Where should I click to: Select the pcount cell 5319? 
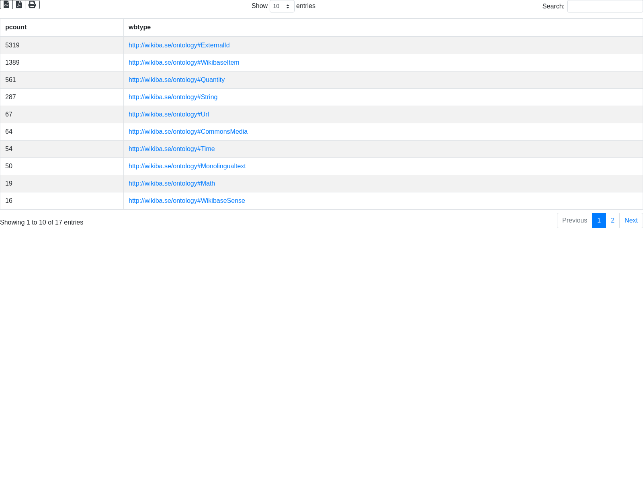tap(62, 45)
